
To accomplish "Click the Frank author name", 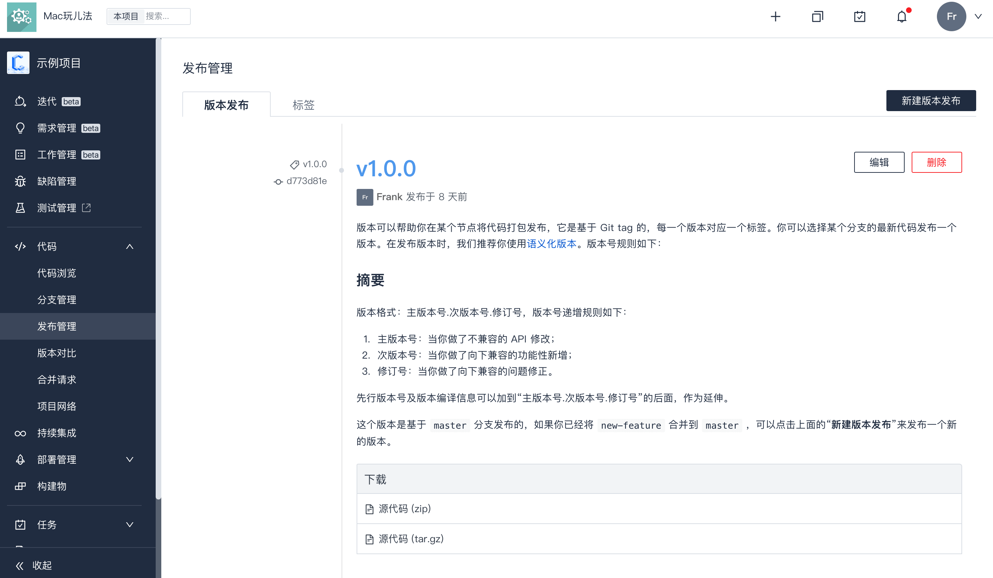I will (x=389, y=197).
